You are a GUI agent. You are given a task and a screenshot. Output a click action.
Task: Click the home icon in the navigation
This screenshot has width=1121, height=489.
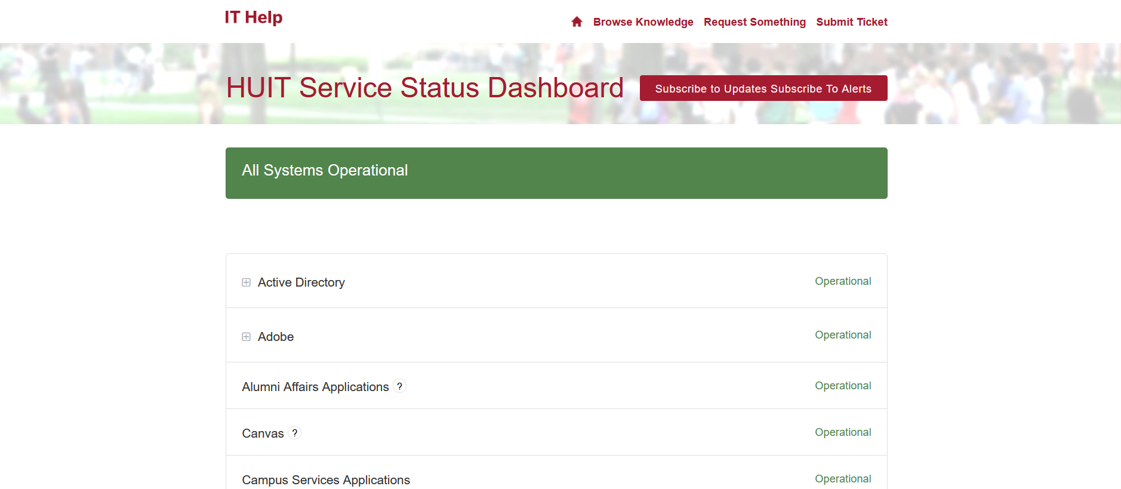[x=577, y=21]
